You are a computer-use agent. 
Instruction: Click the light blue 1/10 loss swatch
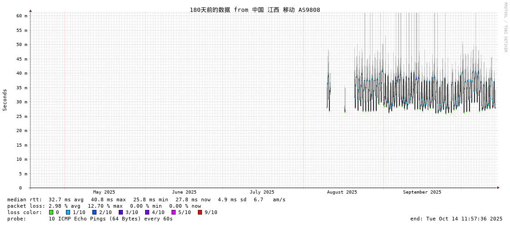tap(68, 212)
